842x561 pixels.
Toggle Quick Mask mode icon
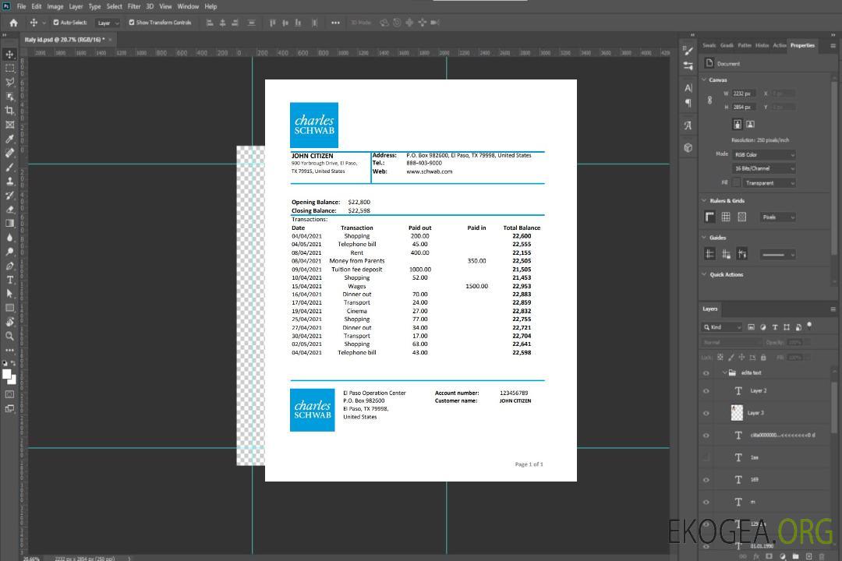(9, 394)
